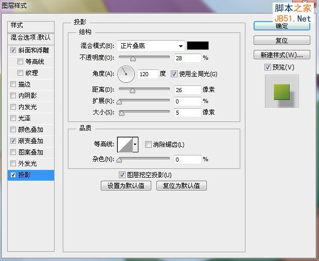Select the 渐变叠加 style entry
Image resolution: width=319 pixels, height=261 pixels.
31,141
